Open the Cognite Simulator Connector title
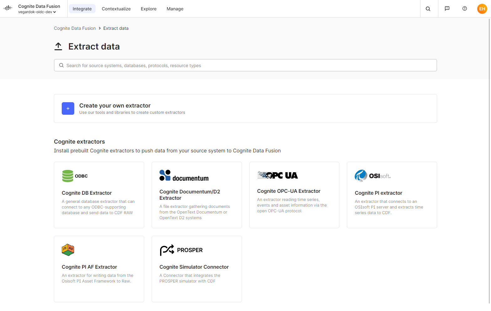 pos(194,267)
